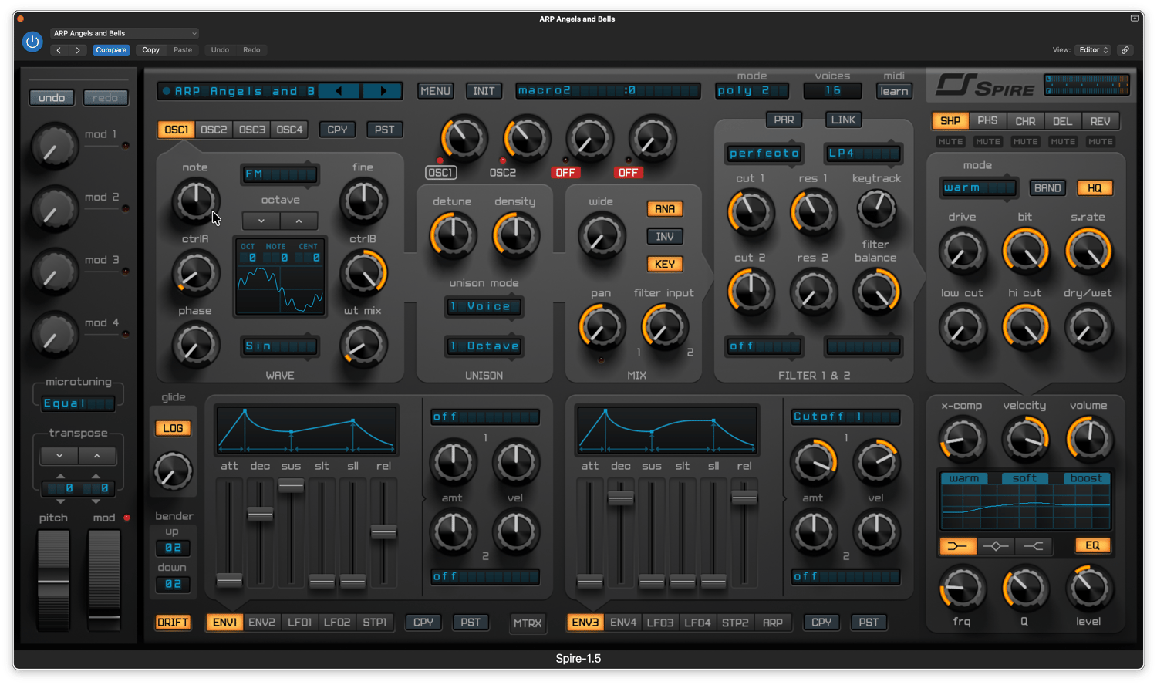Select the LFO1 modulation tab

point(299,623)
